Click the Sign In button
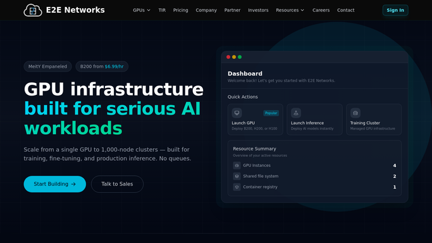This screenshot has width=432, height=243. tap(395, 10)
